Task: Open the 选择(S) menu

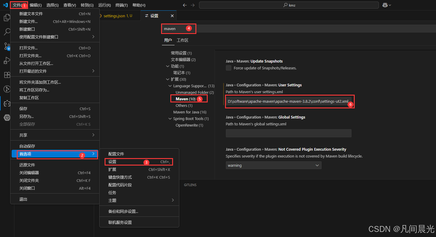Action: [x=53, y=5]
